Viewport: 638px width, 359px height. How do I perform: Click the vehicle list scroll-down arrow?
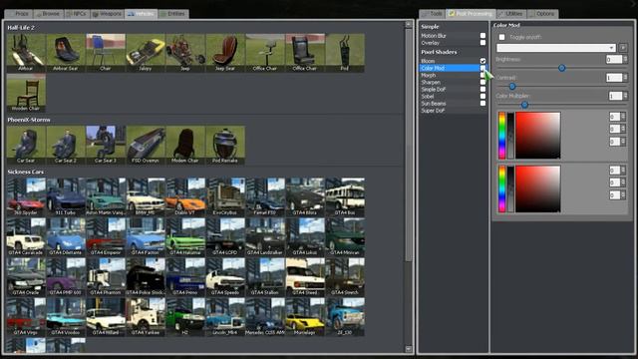click(409, 349)
